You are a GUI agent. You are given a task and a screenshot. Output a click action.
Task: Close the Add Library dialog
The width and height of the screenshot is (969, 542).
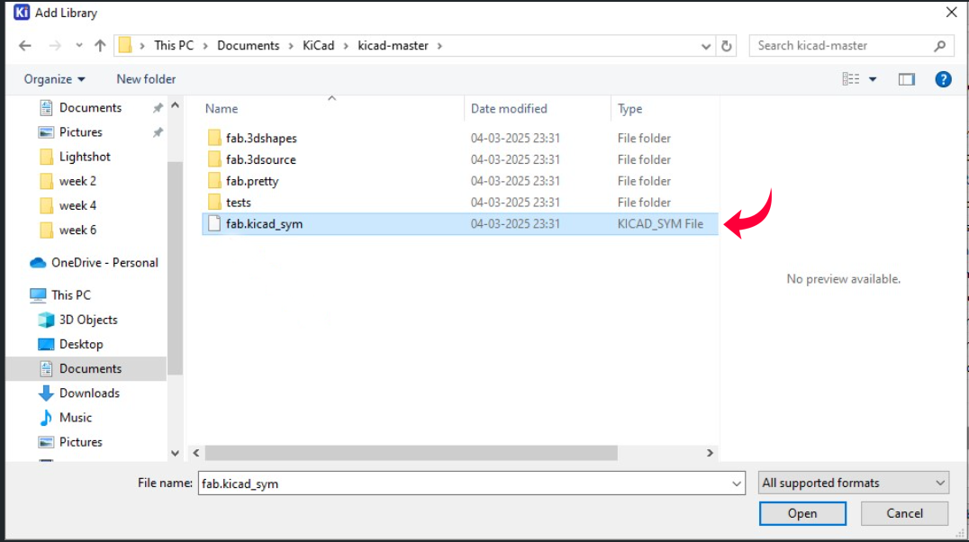click(951, 13)
